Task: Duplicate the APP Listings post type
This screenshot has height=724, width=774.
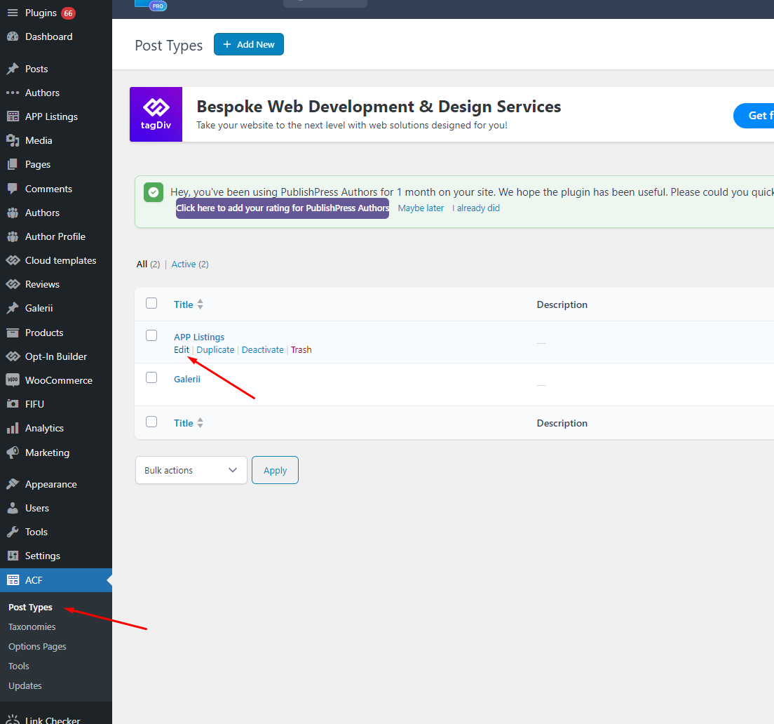Action: click(215, 349)
